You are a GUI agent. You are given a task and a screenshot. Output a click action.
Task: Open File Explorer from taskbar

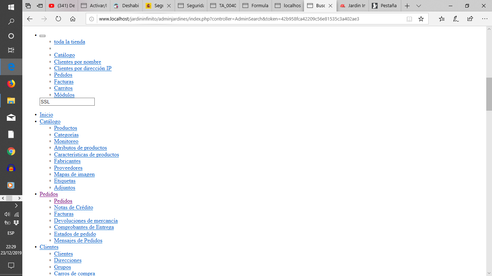pyautogui.click(x=11, y=101)
